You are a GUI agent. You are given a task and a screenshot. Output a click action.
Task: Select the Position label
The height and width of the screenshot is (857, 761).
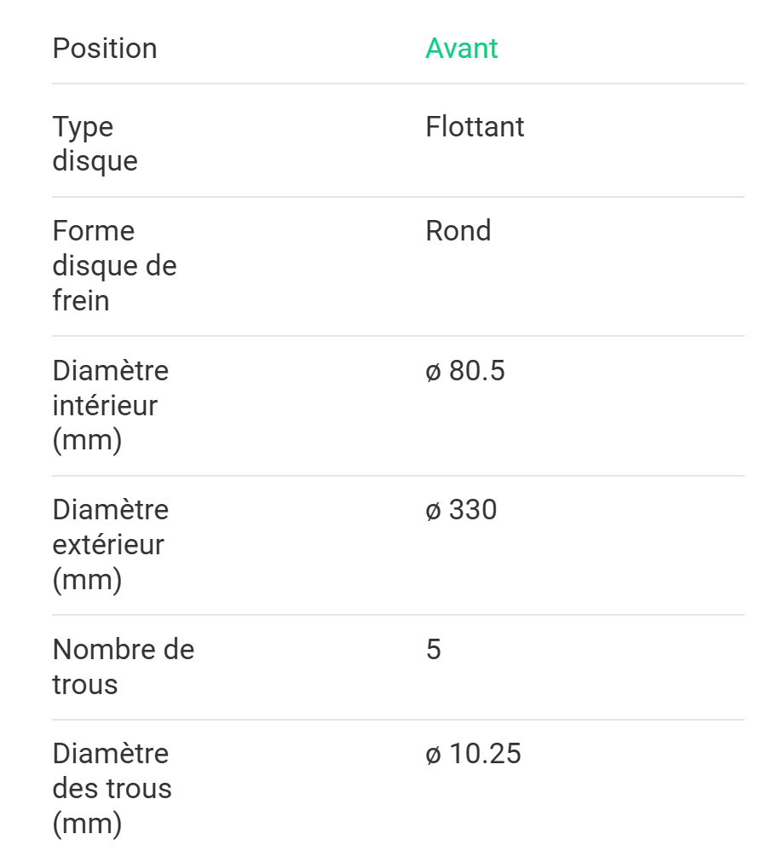105,49
